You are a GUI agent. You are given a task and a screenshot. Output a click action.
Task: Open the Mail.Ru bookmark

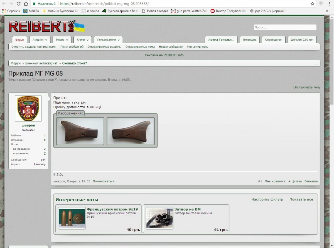pos(31,11)
